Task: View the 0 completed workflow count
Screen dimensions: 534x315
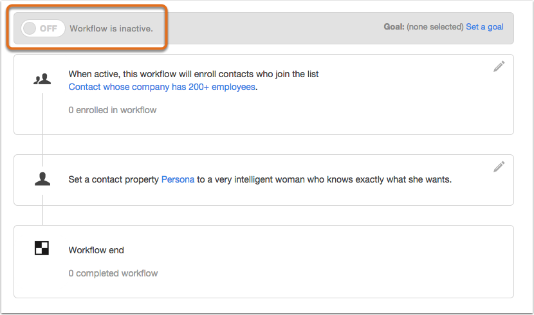Action: (x=113, y=273)
